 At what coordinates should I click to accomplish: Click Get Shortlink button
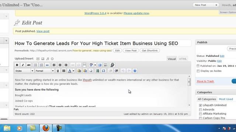(x=150, y=51)
